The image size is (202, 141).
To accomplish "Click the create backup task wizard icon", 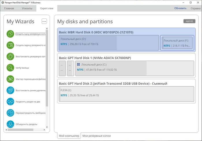I will click(10, 45).
